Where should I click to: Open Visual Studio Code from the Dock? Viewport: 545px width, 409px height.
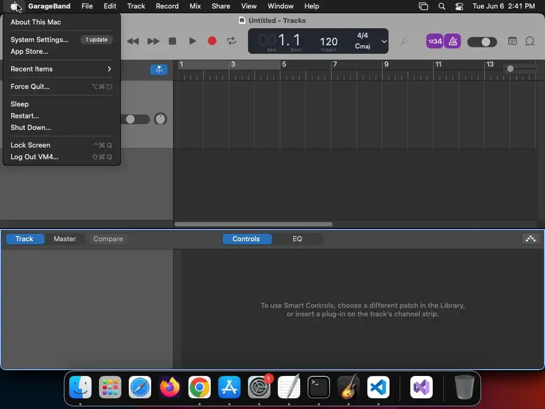(x=378, y=387)
